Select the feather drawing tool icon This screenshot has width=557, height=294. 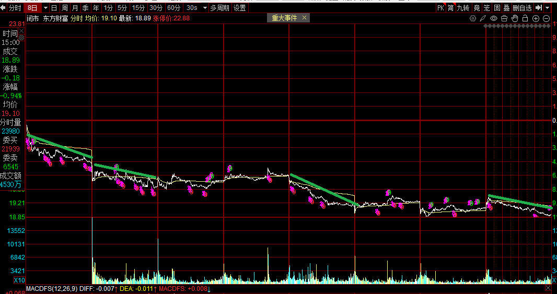483,18
